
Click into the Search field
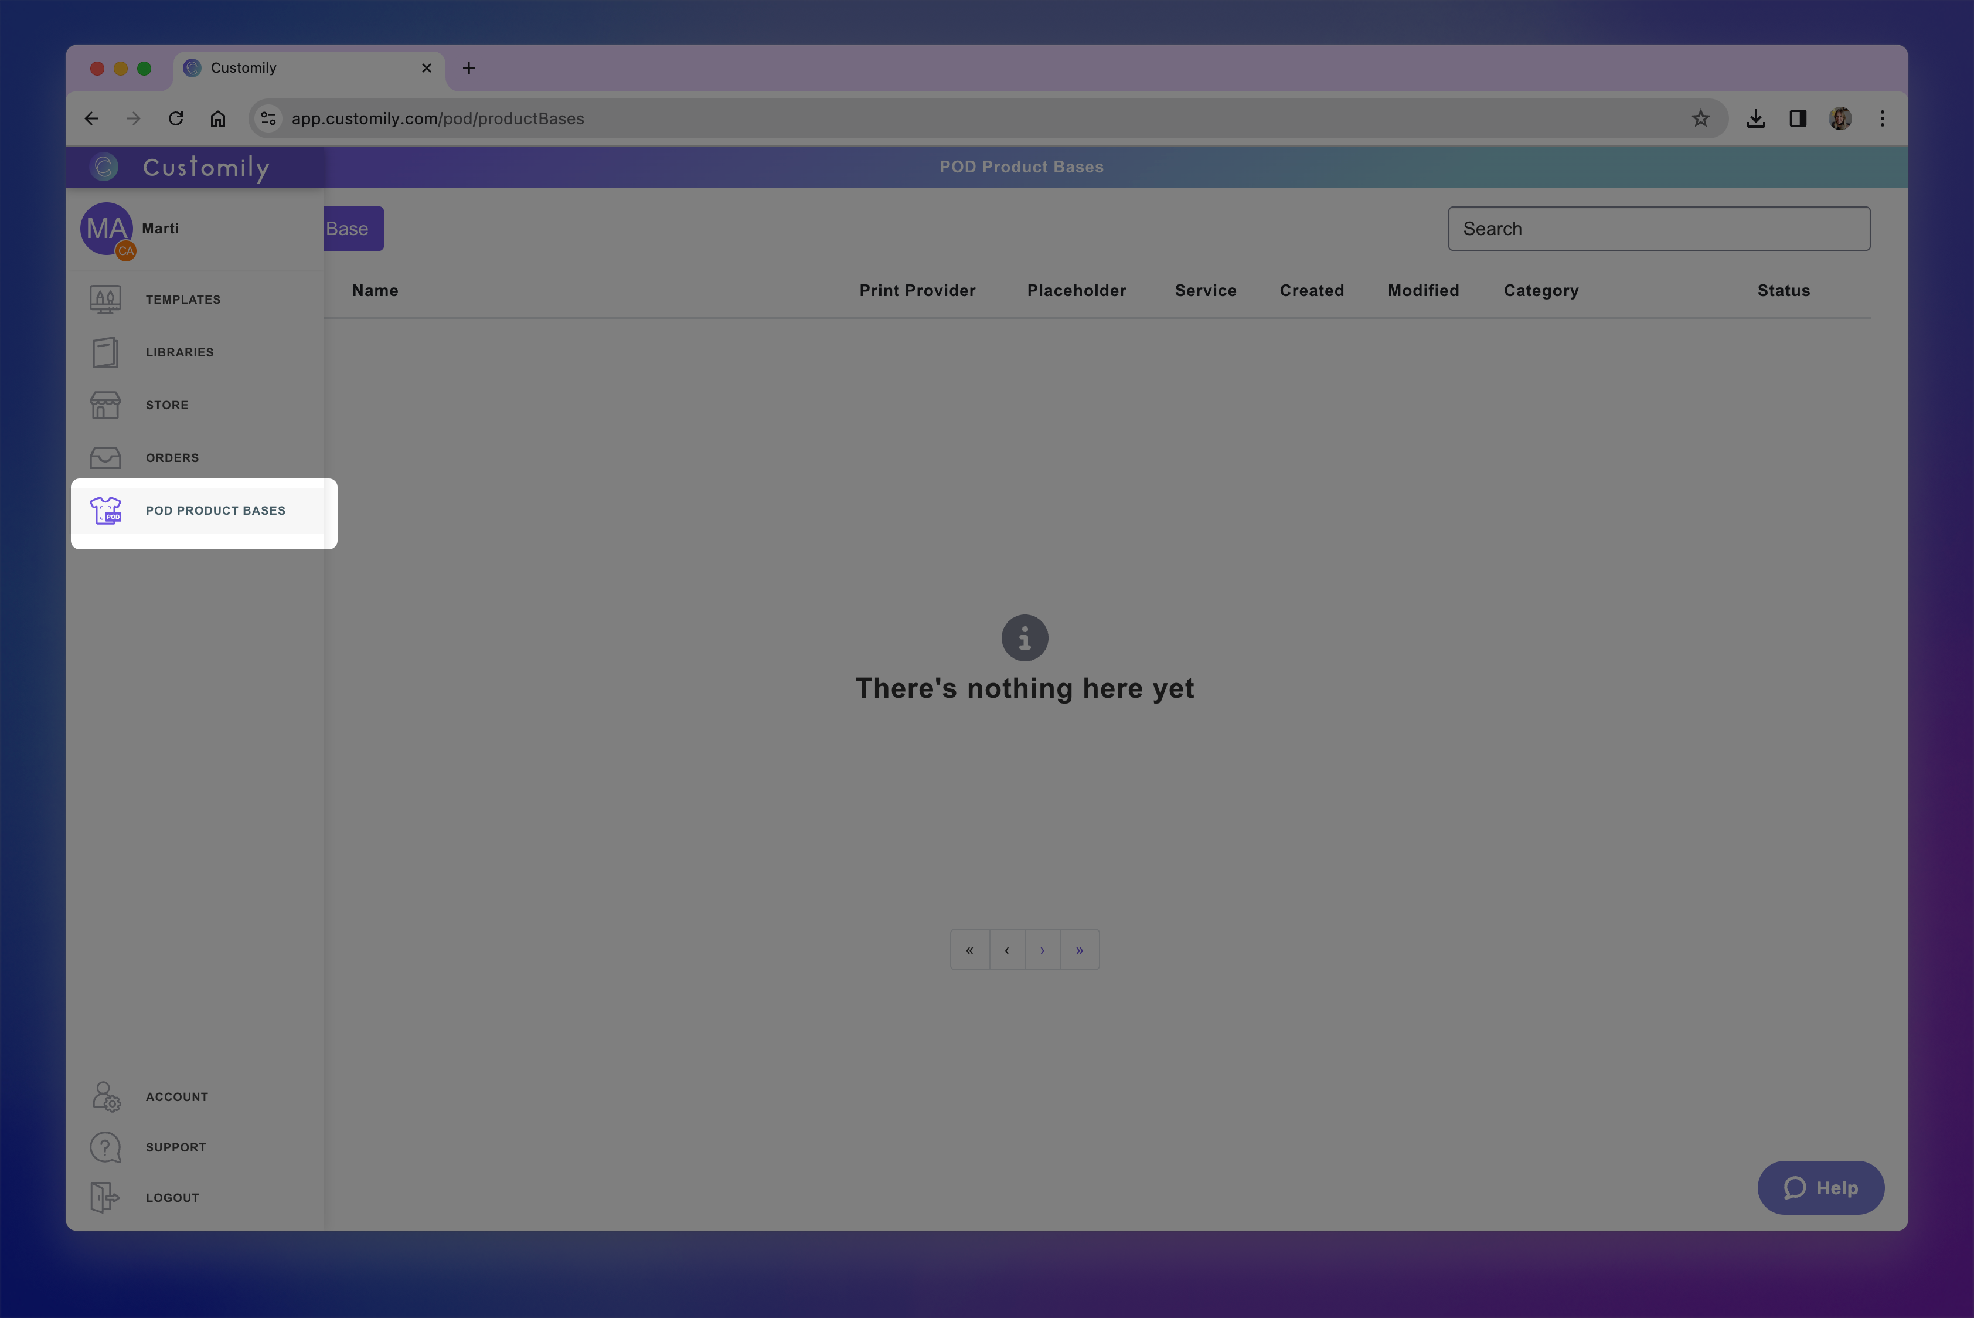[1658, 229]
